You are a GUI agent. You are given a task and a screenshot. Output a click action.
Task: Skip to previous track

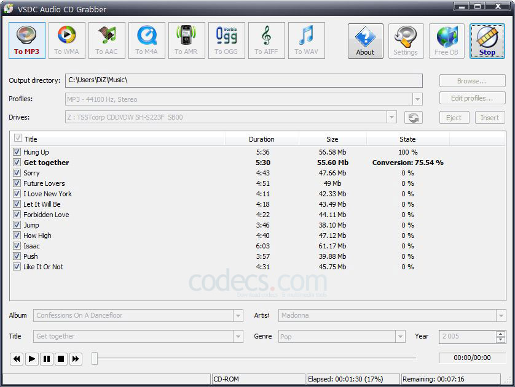17,359
